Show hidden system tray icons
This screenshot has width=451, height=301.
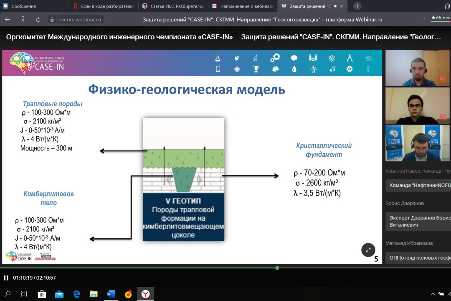(x=433, y=294)
